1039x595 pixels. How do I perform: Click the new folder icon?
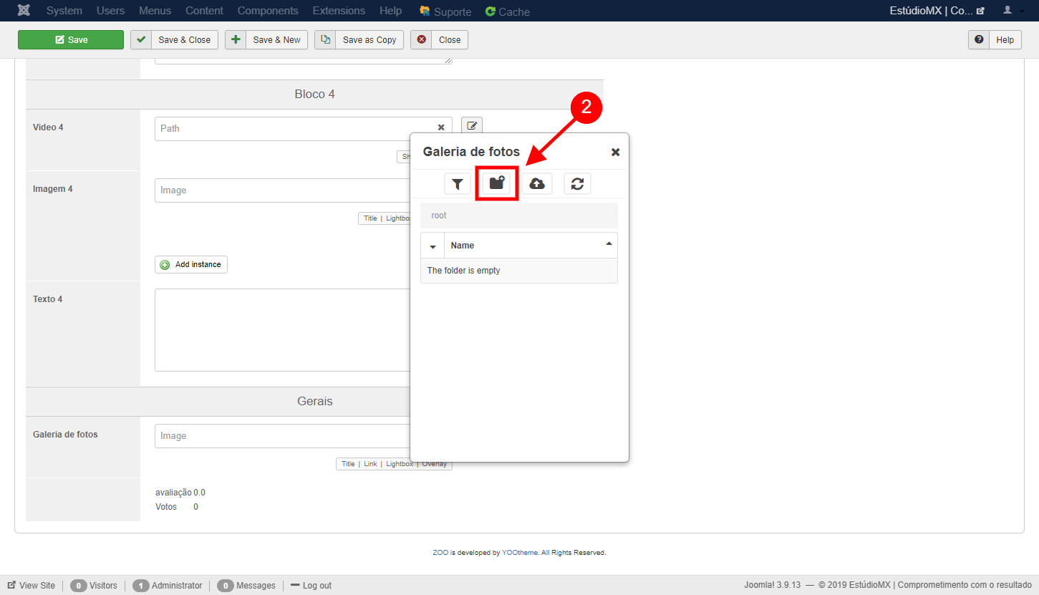497,184
